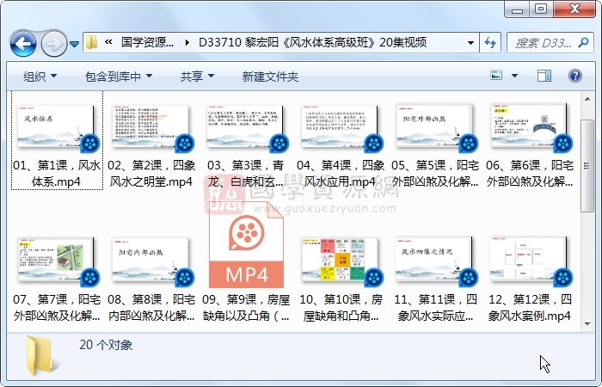The width and height of the screenshot is (602, 387).
Task: Navigate to 国学资源 breadcrumb folder
Action: [147, 42]
